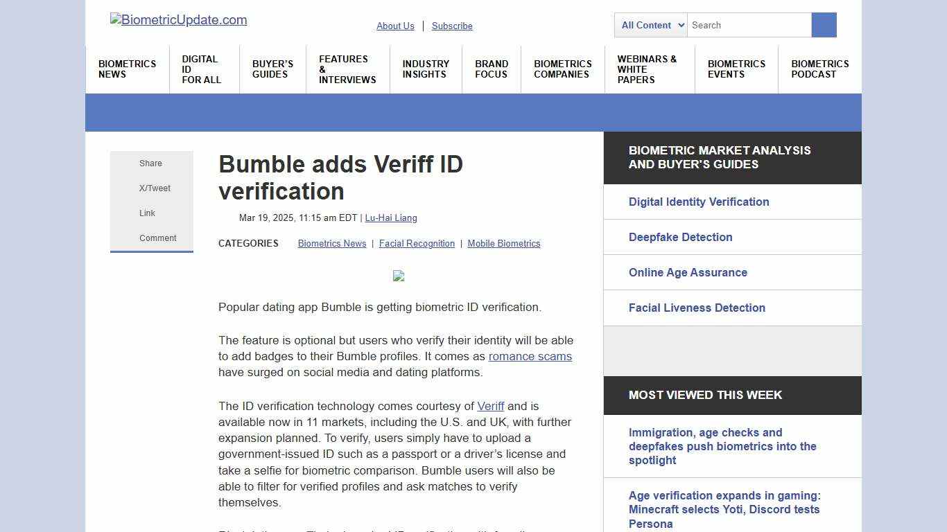Click inside the Search input field
This screenshot has height=532, width=947.
749,25
